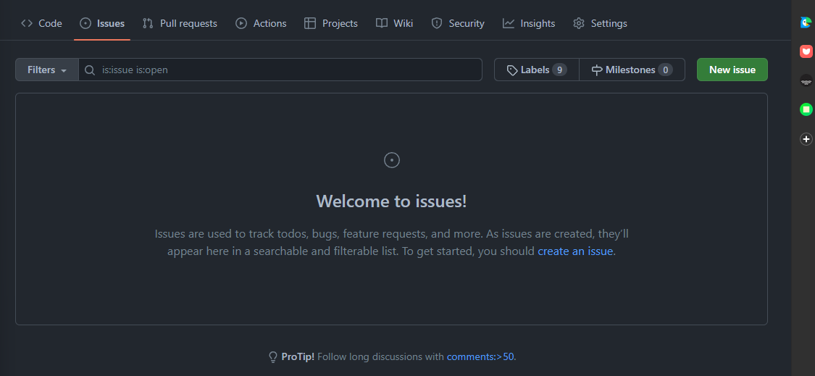The width and height of the screenshot is (815, 376).
Task: Open the Milestones page
Action: (x=632, y=70)
